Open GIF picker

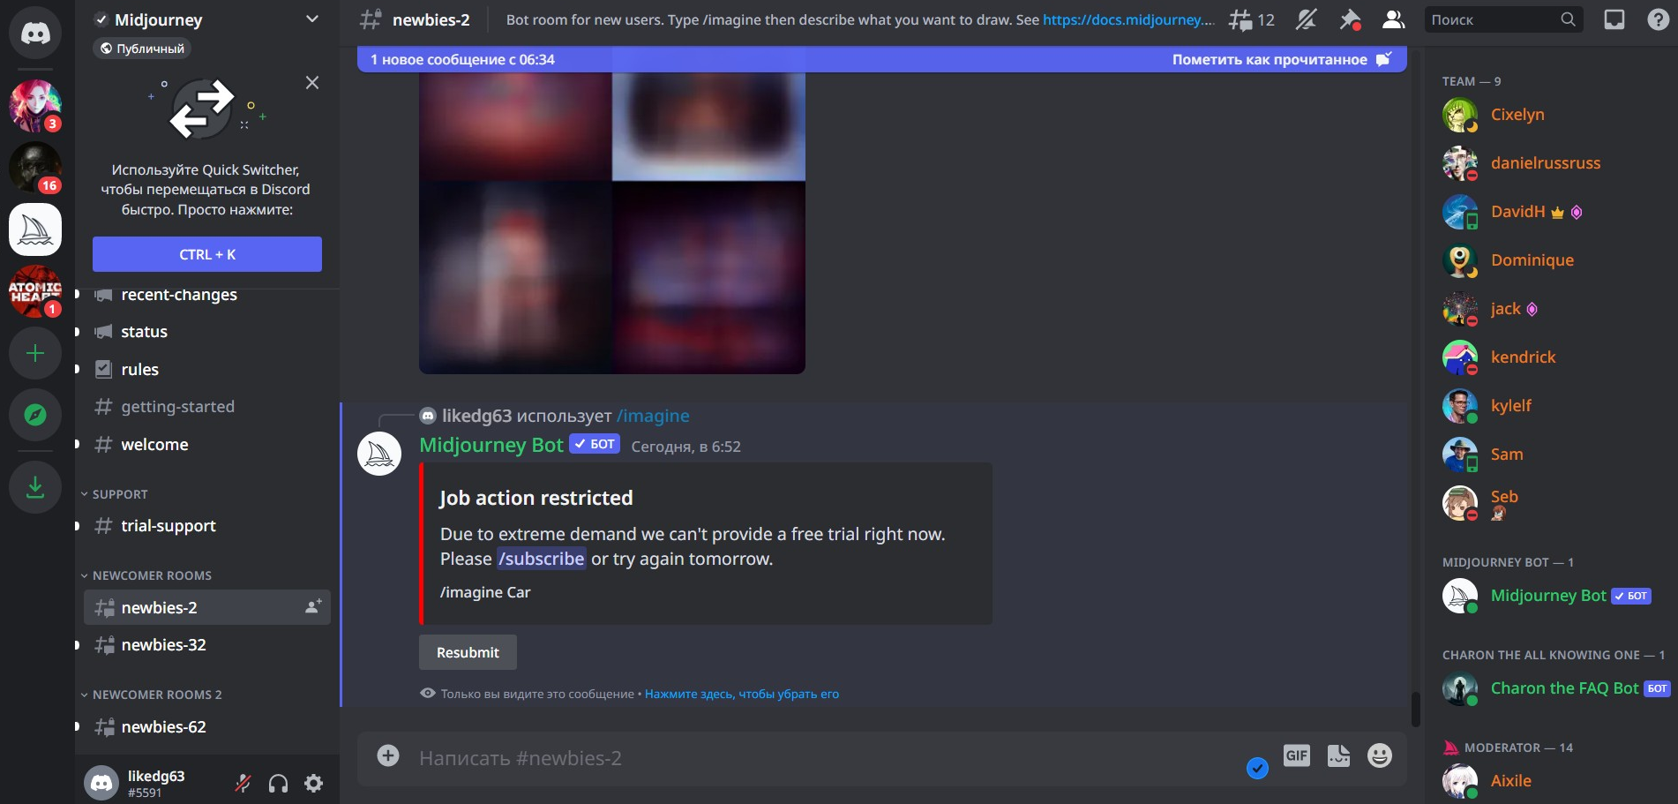[1297, 755]
